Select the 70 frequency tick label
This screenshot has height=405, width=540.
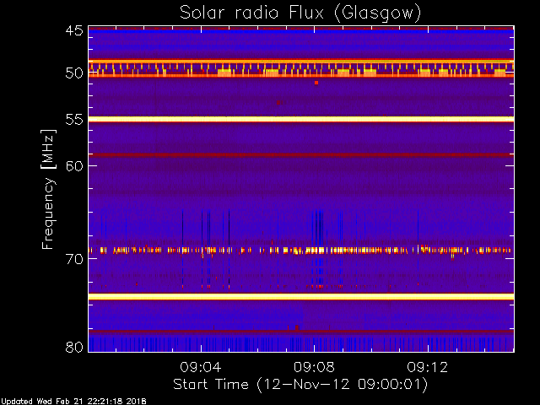[74, 259]
